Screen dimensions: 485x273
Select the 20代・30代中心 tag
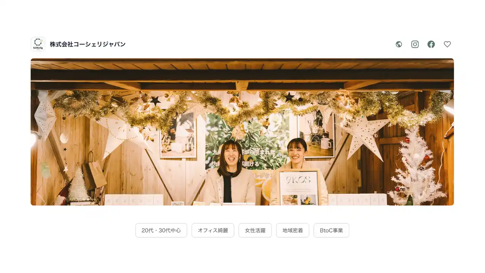click(x=161, y=230)
